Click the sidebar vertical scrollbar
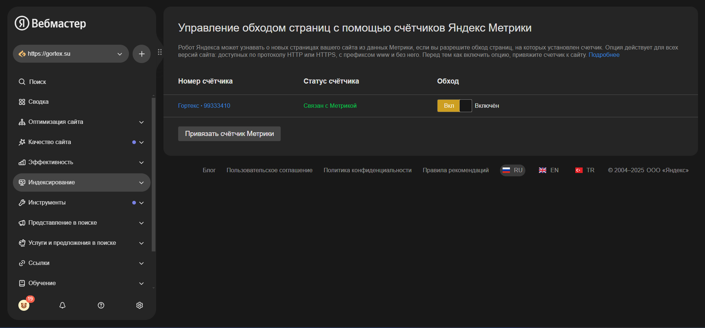This screenshot has height=328, width=705. tap(154, 174)
